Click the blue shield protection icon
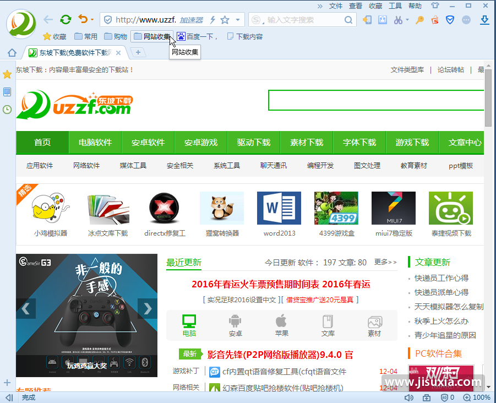 click(x=450, y=20)
